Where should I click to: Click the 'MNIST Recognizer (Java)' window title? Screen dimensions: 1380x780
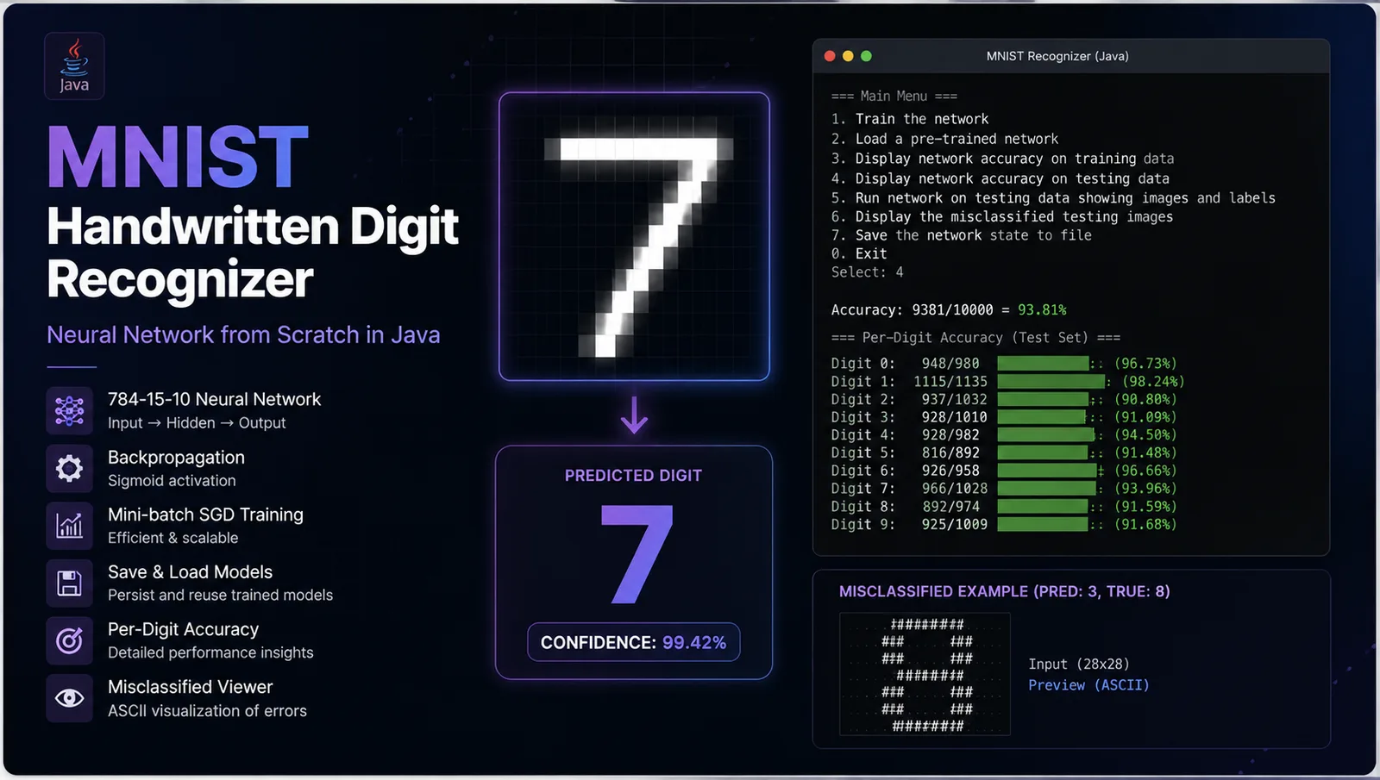click(1057, 56)
